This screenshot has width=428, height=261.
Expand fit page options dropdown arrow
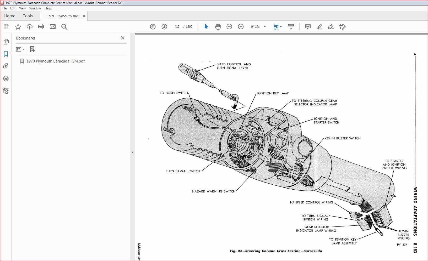click(281, 27)
